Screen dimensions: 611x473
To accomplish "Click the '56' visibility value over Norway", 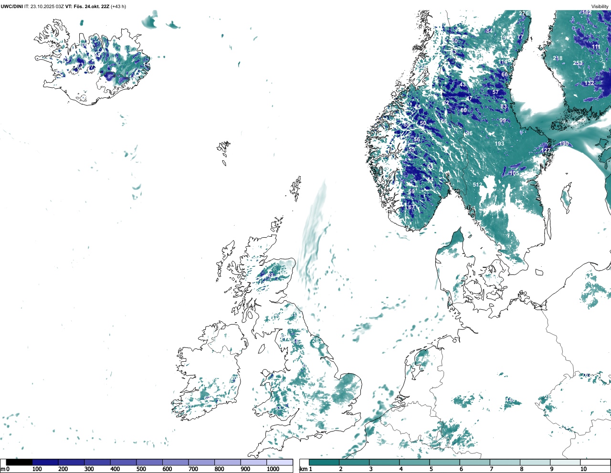I will [x=417, y=140].
